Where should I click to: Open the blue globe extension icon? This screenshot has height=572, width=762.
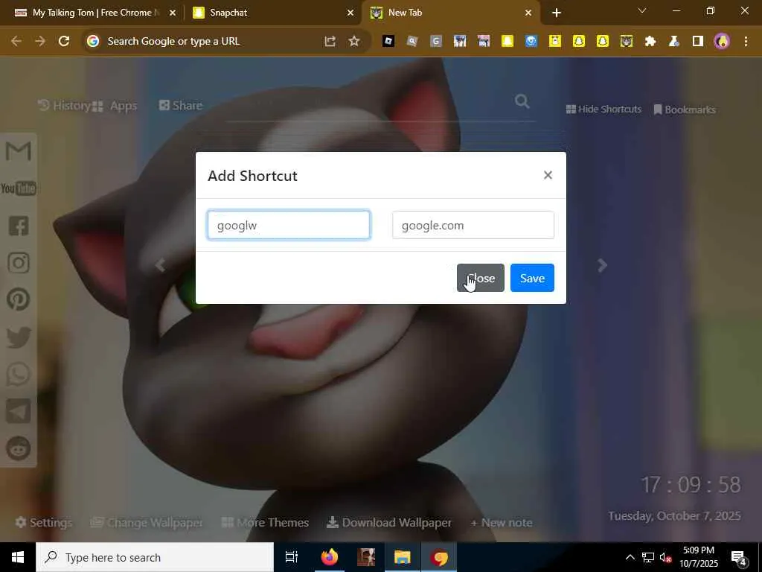[531, 42]
